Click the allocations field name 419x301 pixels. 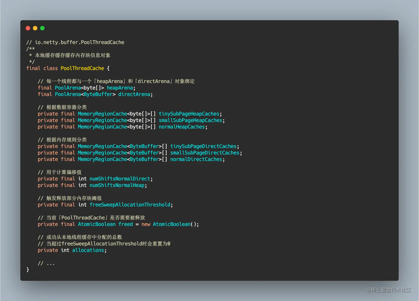88,250
